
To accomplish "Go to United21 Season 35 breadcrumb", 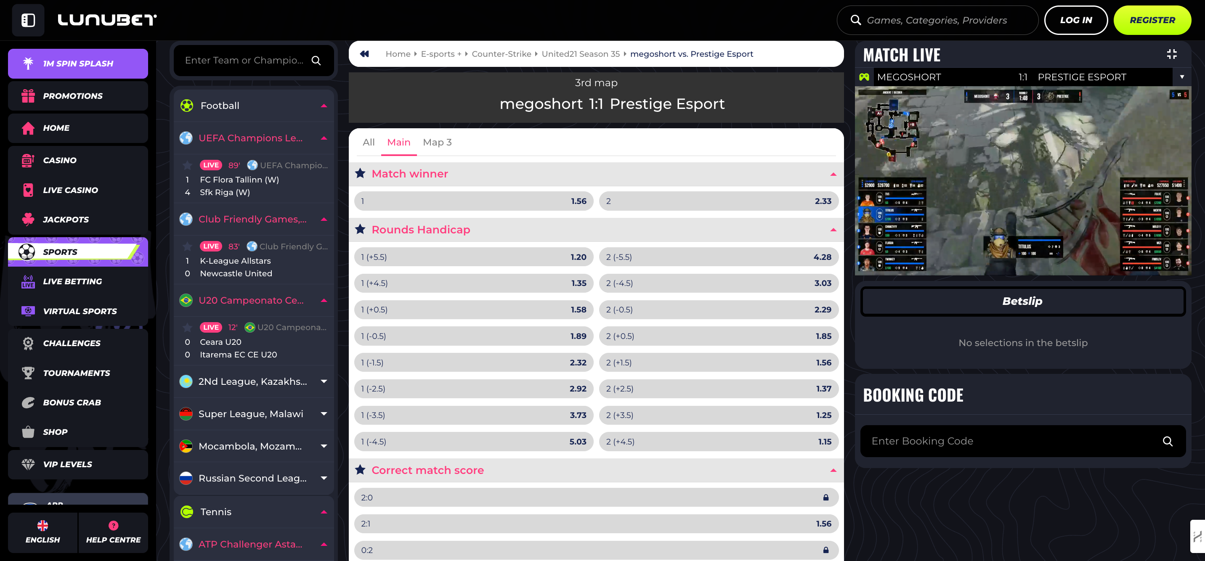I will tap(581, 54).
